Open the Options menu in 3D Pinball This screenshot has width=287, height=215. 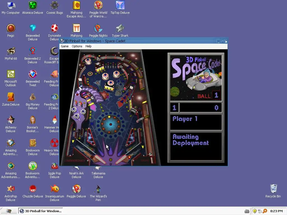pos(77,46)
